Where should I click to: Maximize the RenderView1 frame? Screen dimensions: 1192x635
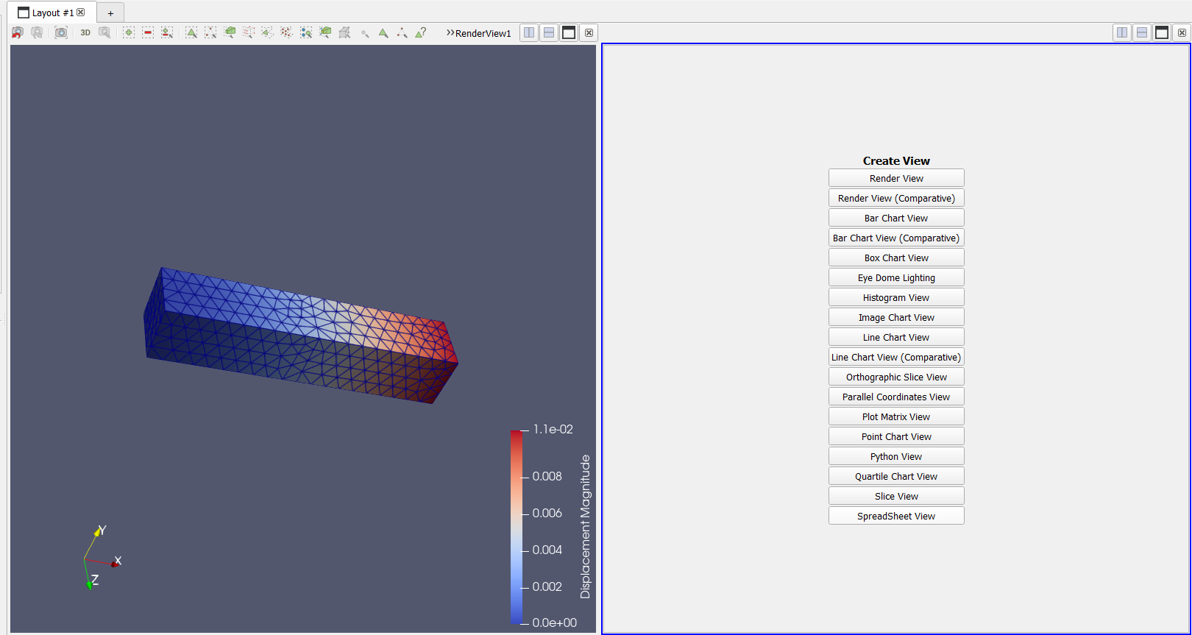569,32
